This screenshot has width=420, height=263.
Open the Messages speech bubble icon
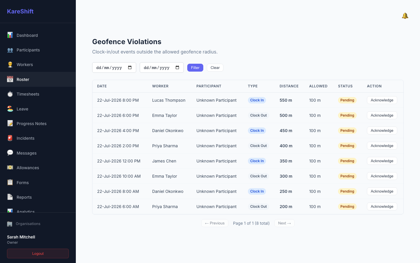click(10, 153)
